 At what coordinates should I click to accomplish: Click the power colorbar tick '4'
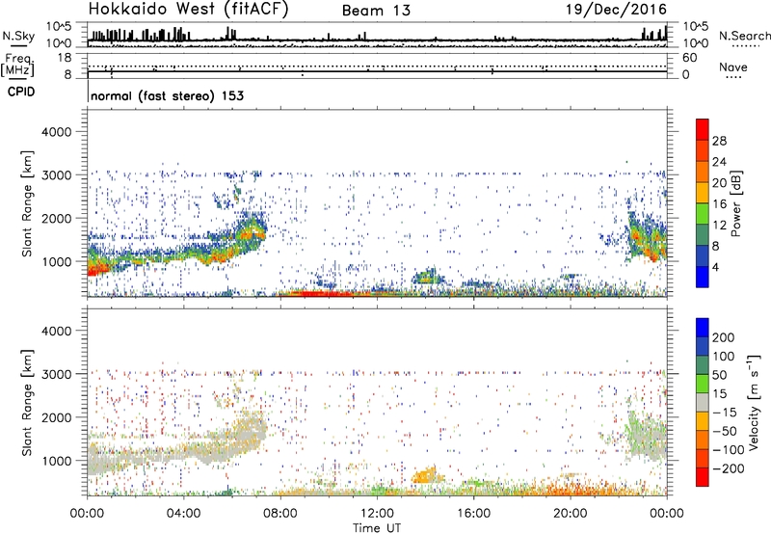click(x=715, y=267)
